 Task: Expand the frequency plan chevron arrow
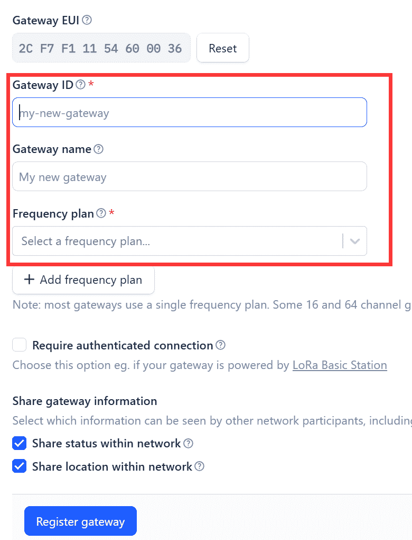355,241
